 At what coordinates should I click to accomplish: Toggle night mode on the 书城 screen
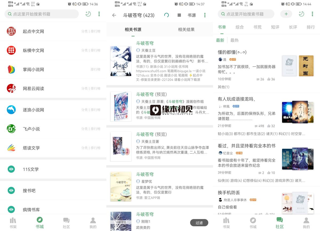click(x=88, y=14)
